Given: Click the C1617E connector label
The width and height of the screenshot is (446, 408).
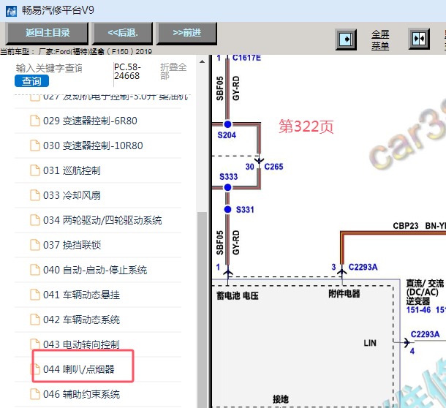Looking at the screenshot, I should pos(246,58).
